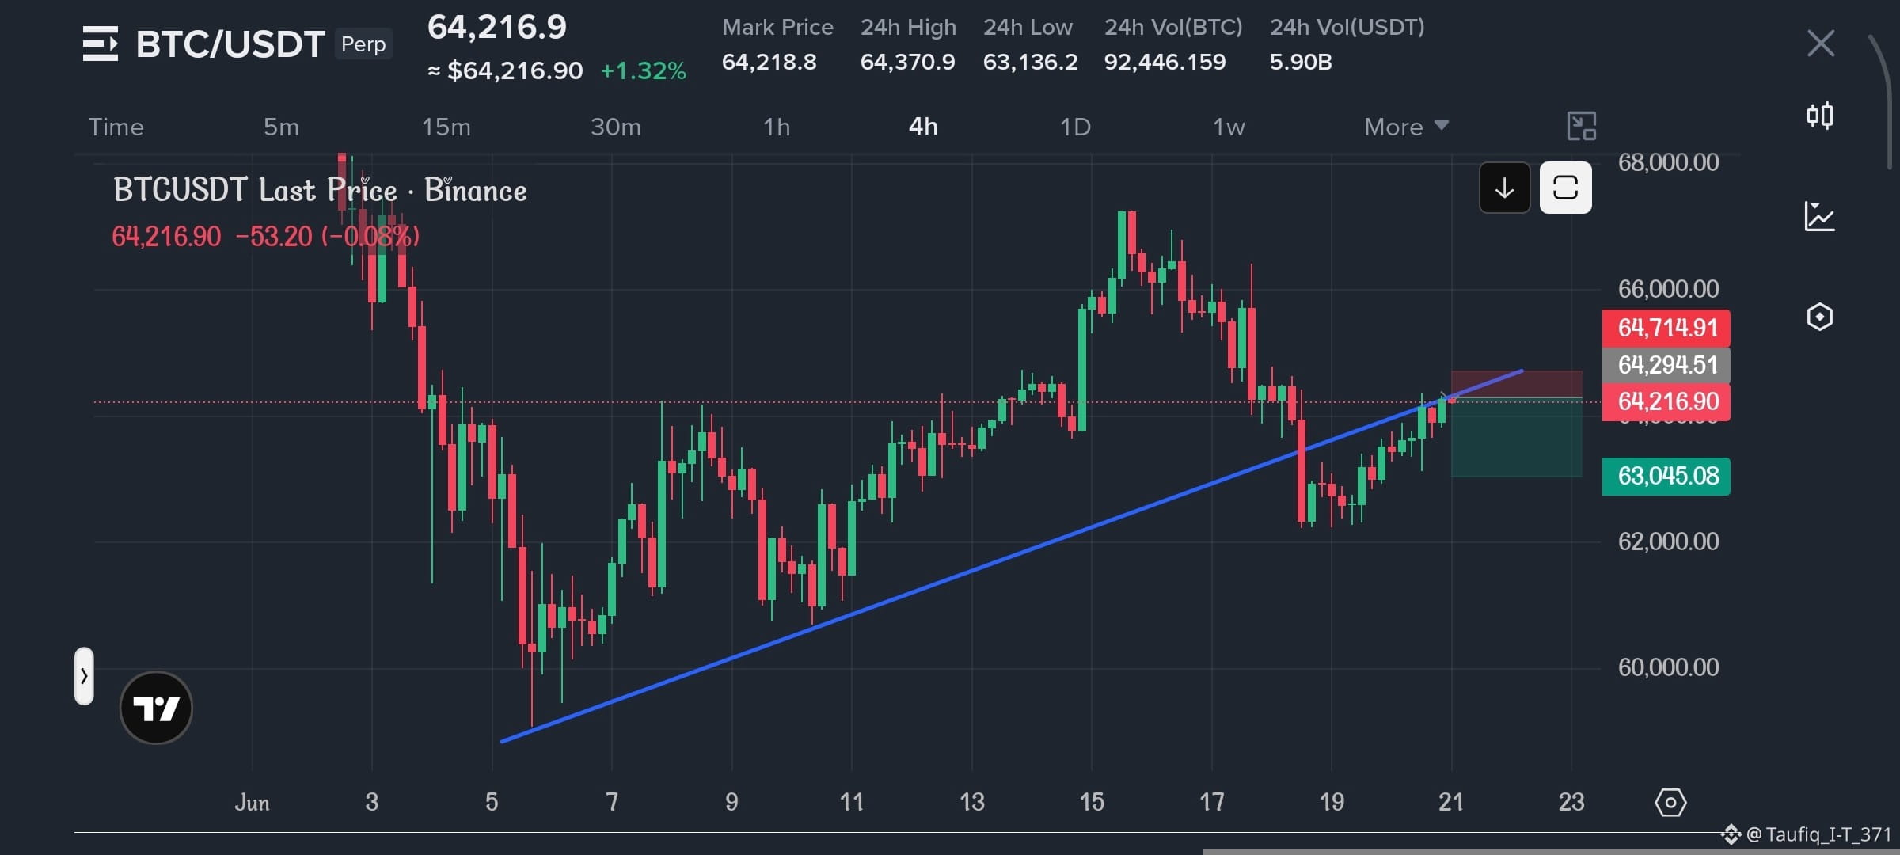The width and height of the screenshot is (1900, 855).
Task: Click the Perp contract label
Action: [x=363, y=44]
